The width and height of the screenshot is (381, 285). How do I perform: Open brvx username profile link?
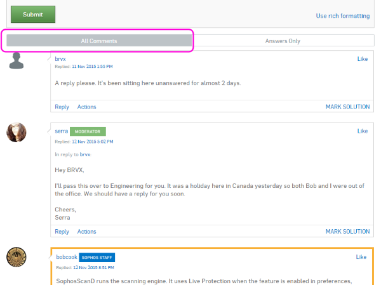60,58
